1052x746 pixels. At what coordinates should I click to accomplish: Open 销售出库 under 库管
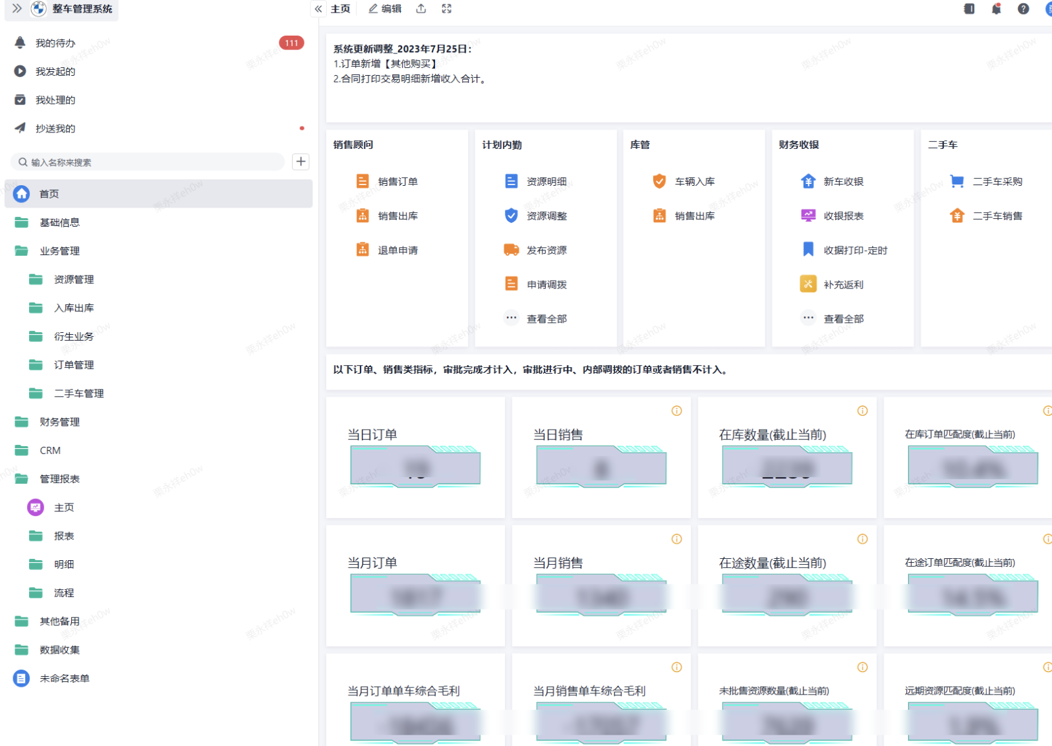coord(684,215)
